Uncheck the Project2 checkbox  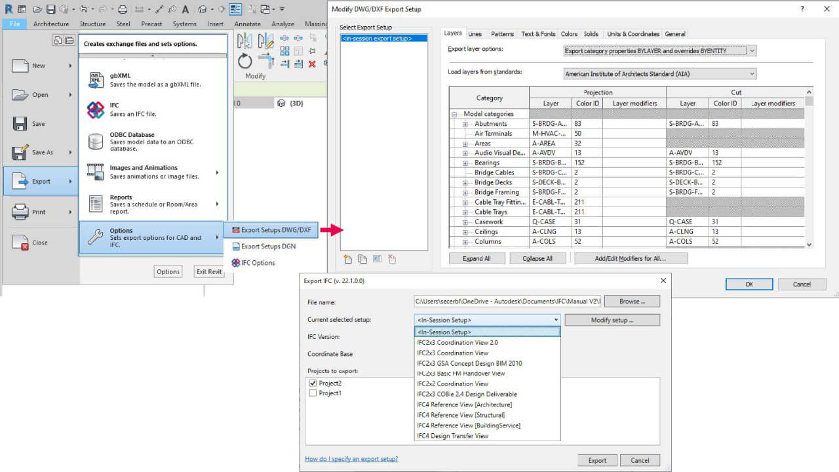pos(313,383)
